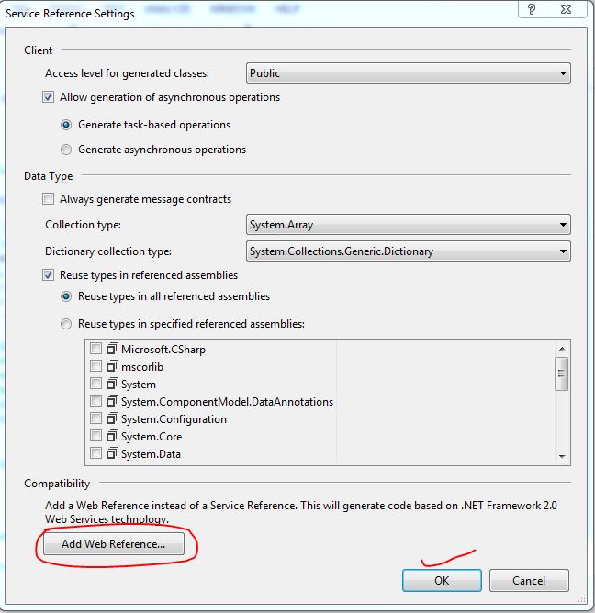Click the System assembly icon
595x613 pixels.
(x=112, y=384)
